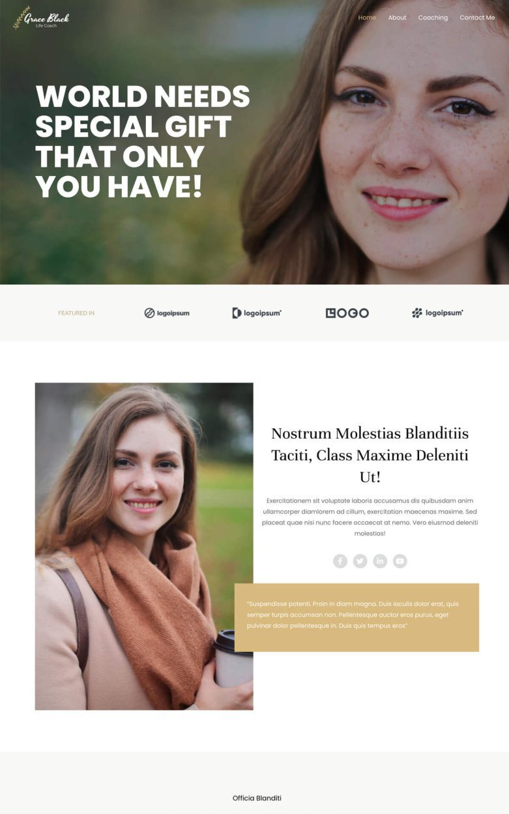The width and height of the screenshot is (509, 814).
Task: Click the second logoipsum logo
Action: point(257,313)
